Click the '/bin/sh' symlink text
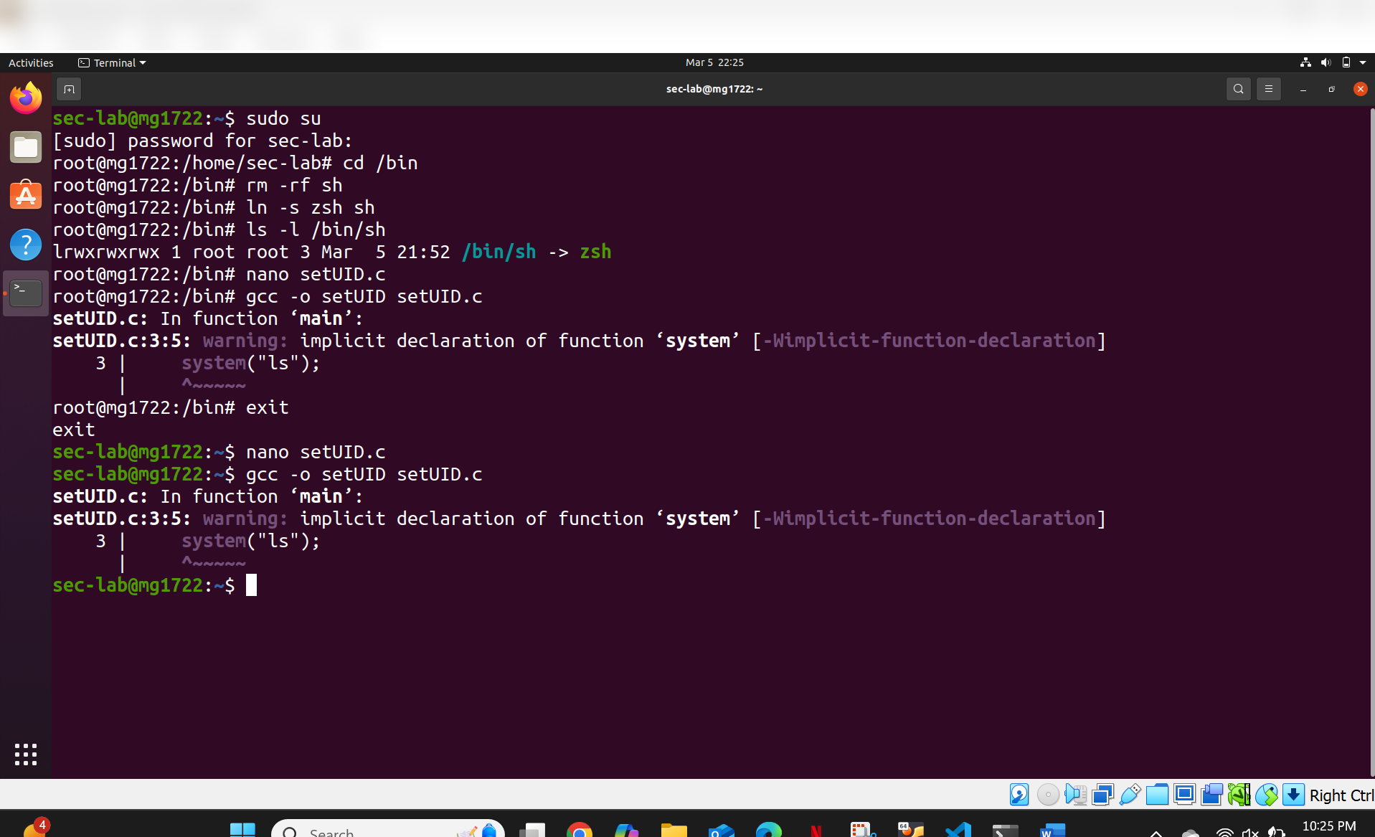This screenshot has width=1375, height=837. point(499,252)
